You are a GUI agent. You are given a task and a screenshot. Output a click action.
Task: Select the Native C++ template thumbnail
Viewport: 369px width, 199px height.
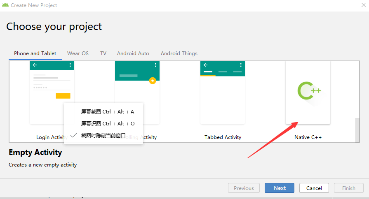tap(308, 93)
